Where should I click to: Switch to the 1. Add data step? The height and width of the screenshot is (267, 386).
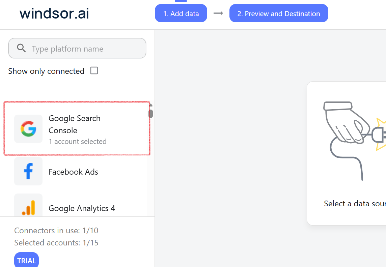click(181, 13)
